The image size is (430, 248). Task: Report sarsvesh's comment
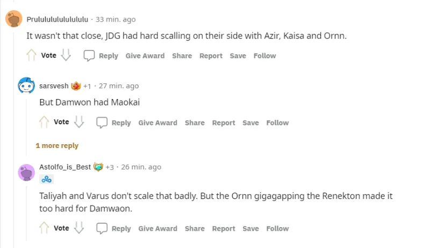224,123
